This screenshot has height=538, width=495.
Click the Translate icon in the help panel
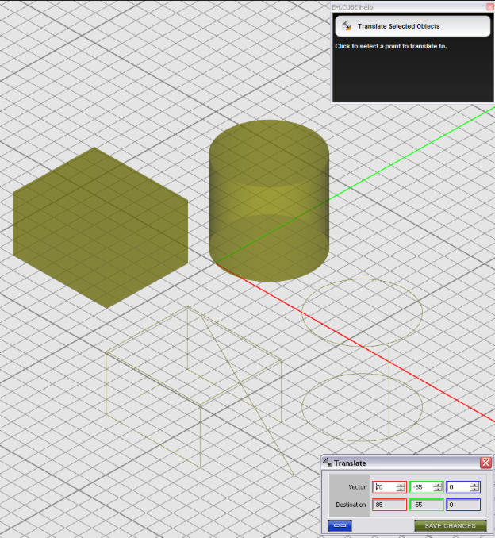[x=346, y=26]
